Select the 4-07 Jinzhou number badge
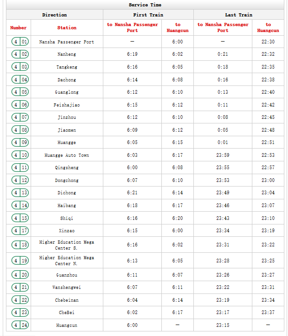Screen dimensions: 288x336 point(20,117)
